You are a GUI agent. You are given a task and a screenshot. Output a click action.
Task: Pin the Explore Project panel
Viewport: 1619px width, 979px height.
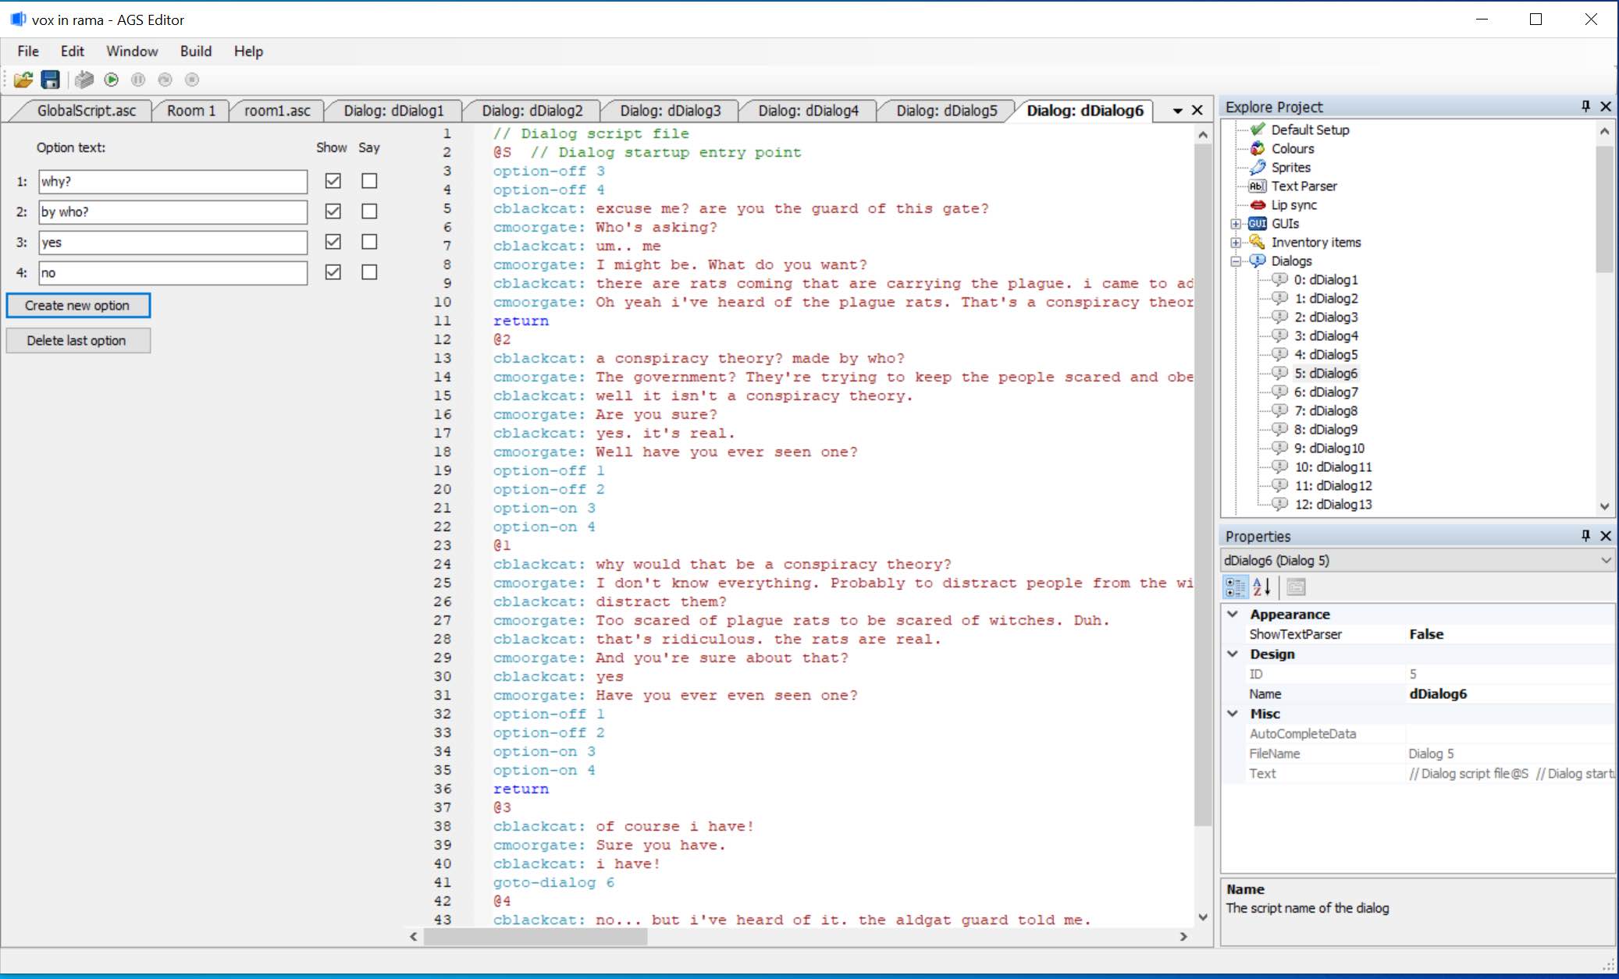1585,106
